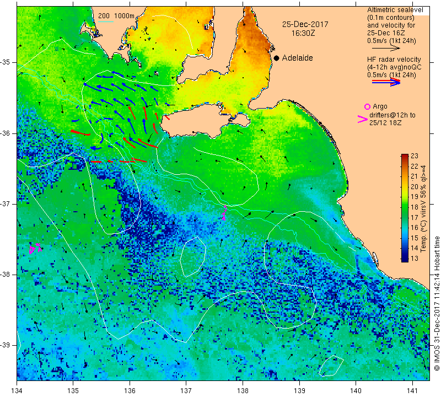441x397 pixels.
Task: Click the colorbar label 21
Action: (x=415, y=176)
